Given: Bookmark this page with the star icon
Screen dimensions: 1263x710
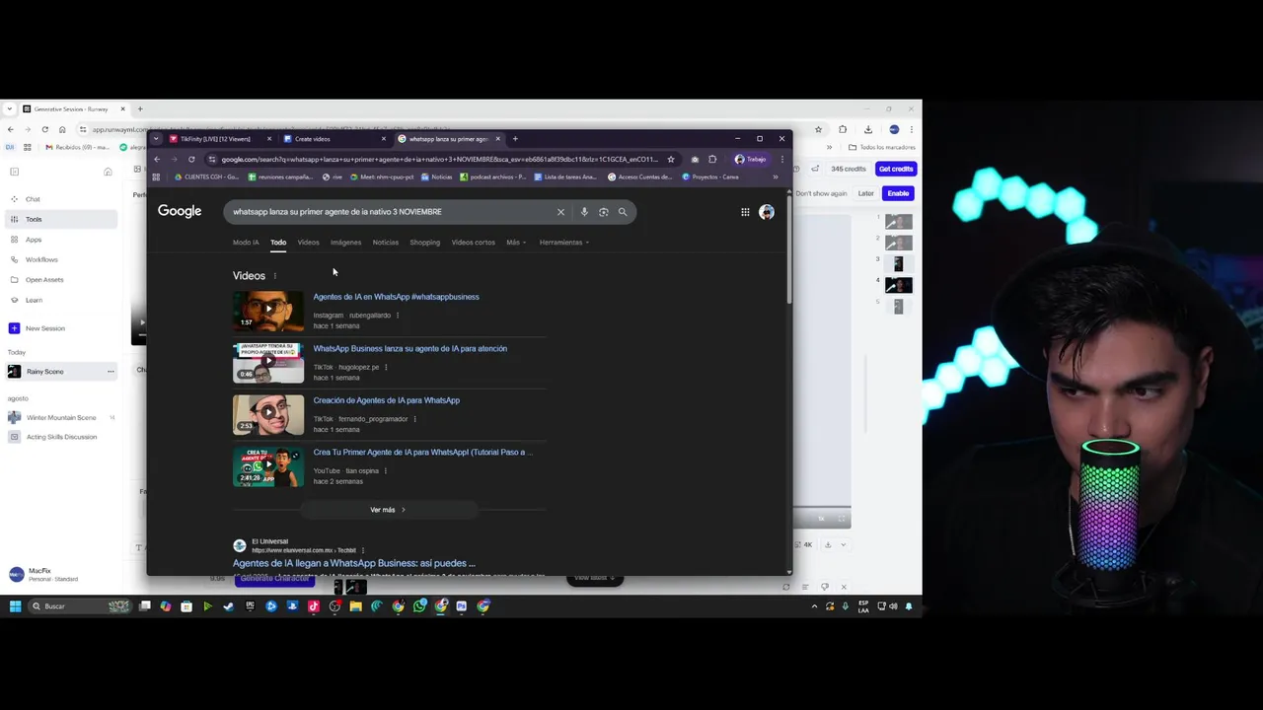Looking at the screenshot, I should (671, 159).
